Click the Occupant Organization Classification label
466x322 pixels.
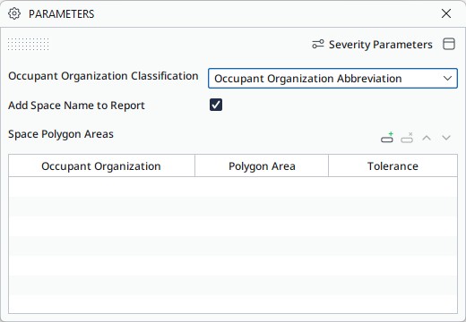coord(103,76)
